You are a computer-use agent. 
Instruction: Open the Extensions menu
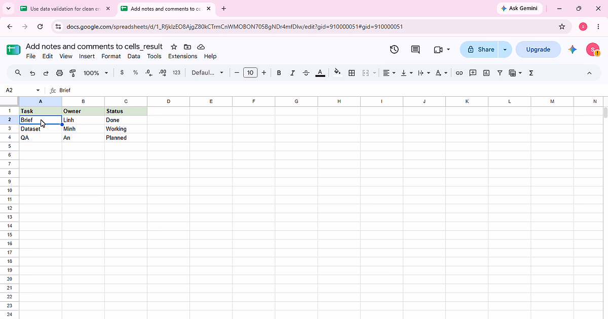click(182, 56)
